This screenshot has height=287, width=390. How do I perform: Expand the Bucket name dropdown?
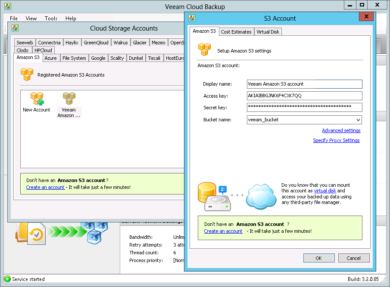pyautogui.click(x=358, y=120)
